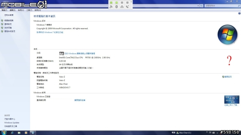Image resolution: width=241 pixels, height=135 pixels.
Task: Click learn more online link under genuine badge
Action: point(231,105)
